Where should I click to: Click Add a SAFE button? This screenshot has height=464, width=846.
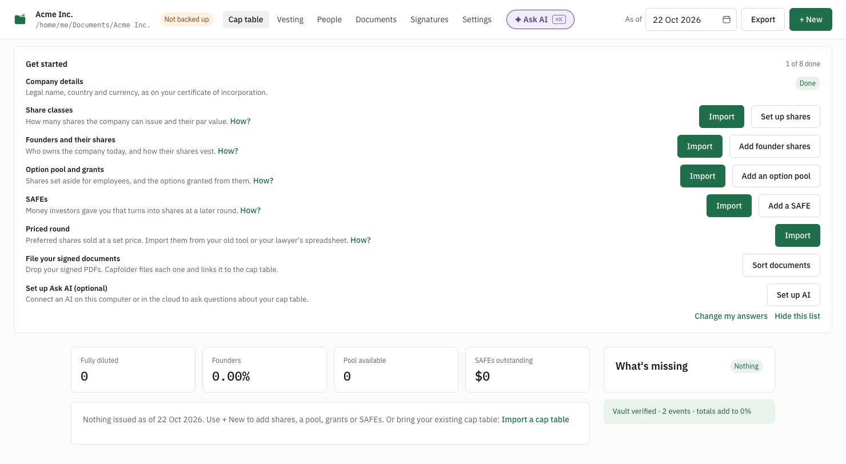(789, 206)
